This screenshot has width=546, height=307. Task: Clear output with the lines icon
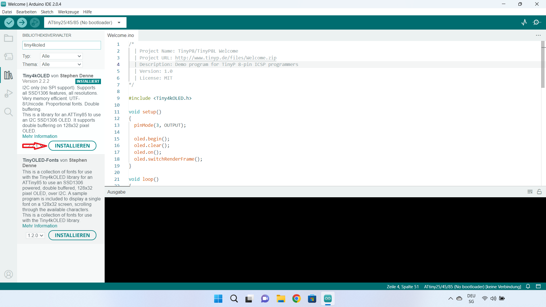(x=530, y=192)
